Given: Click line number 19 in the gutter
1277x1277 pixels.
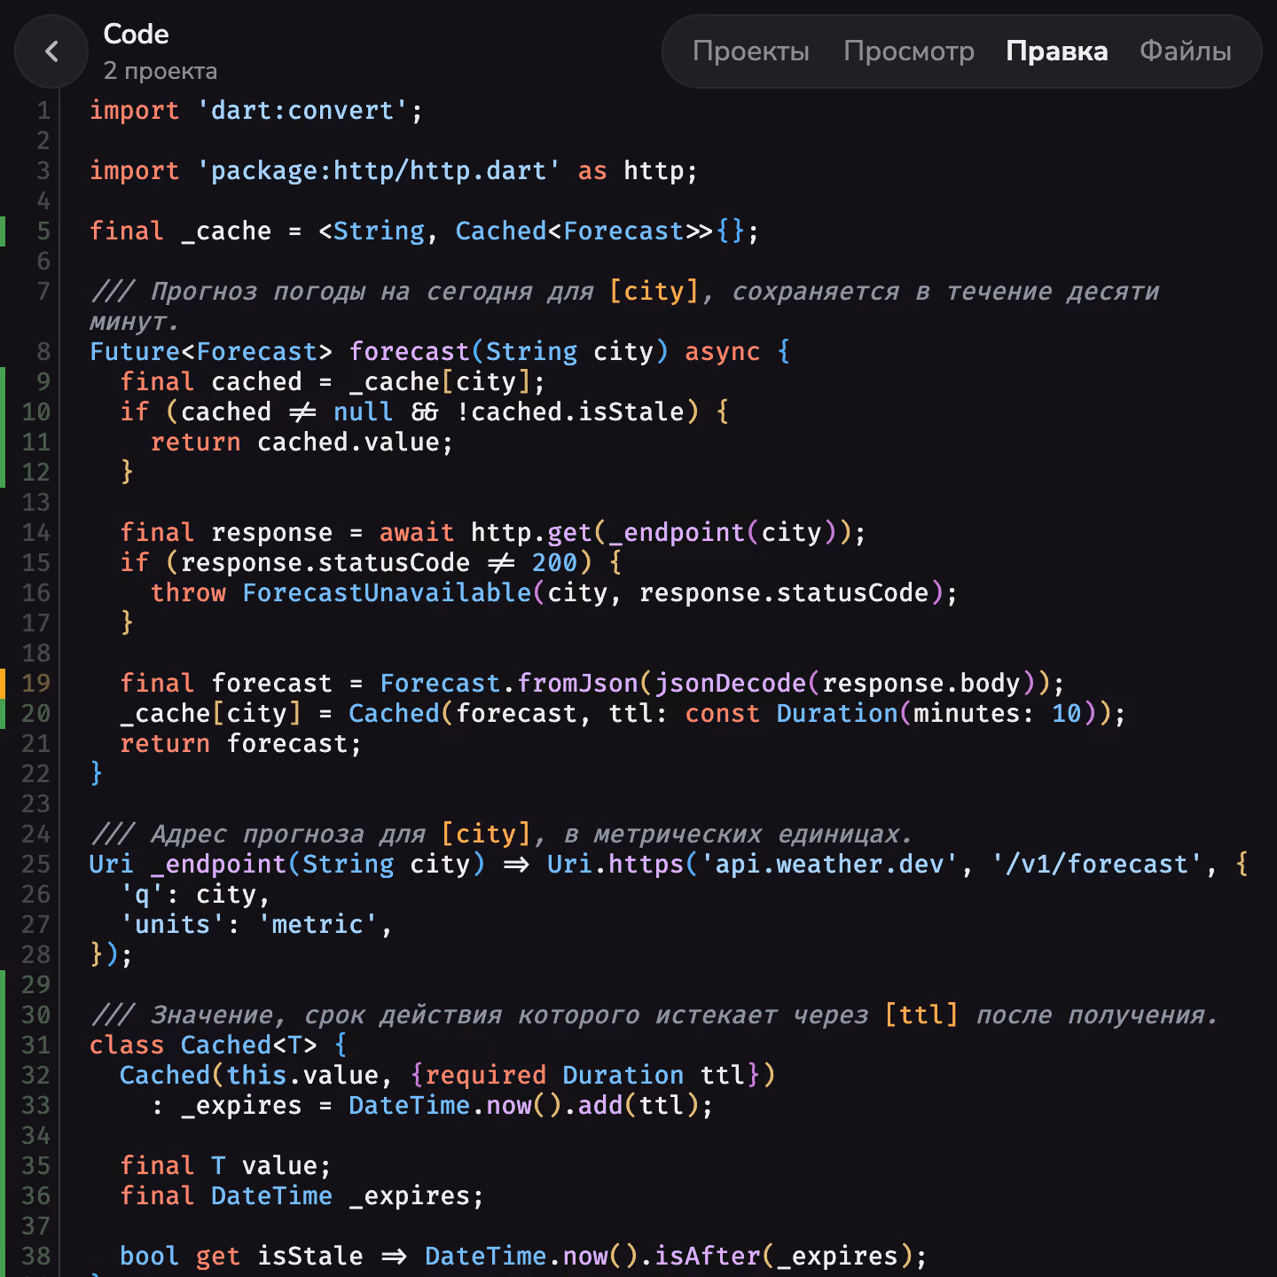Looking at the screenshot, I should 35,683.
